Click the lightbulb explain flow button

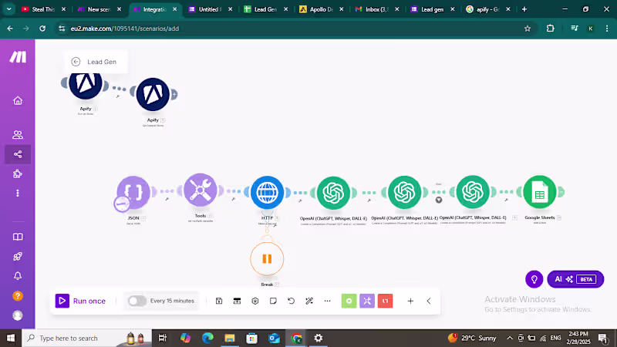click(x=534, y=279)
